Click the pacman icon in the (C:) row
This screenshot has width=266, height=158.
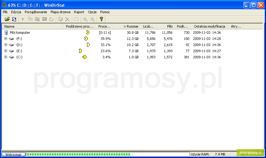84,57
